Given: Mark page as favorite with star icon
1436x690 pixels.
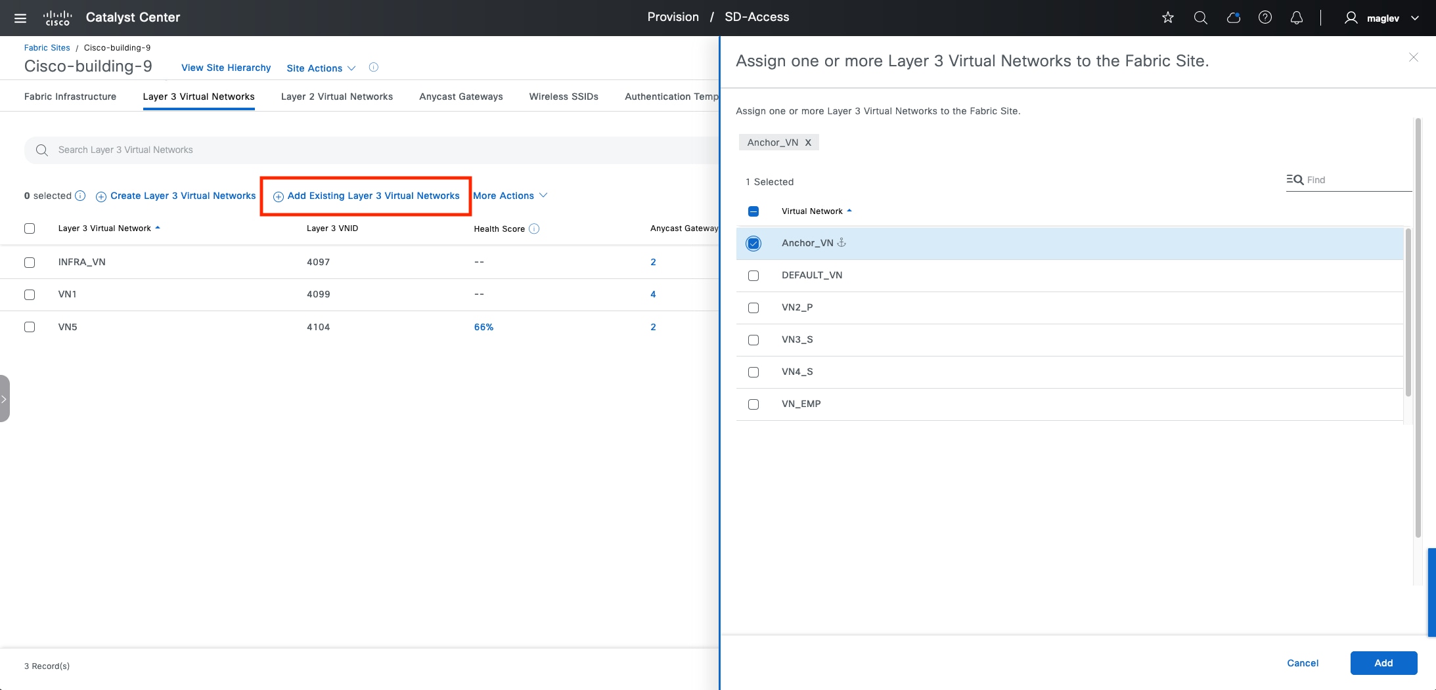Looking at the screenshot, I should pos(1168,18).
